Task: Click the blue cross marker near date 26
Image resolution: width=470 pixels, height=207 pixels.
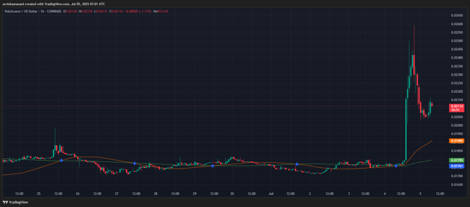Action: 62,160
